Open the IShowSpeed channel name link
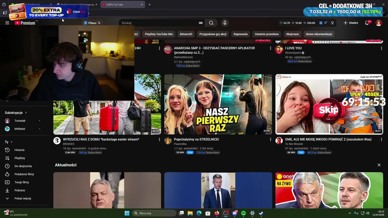Image resolution: width=388 pixels, height=218 pixels. 293,53
